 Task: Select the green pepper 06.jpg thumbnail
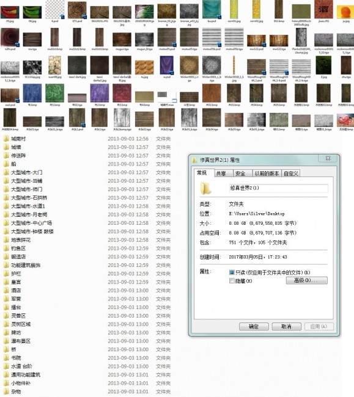pyautogui.click(x=32, y=12)
